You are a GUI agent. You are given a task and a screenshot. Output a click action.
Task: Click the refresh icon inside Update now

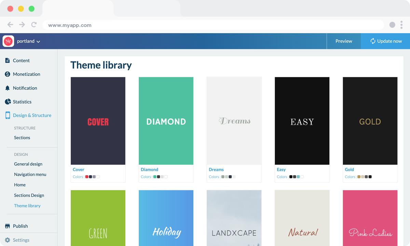pos(372,41)
